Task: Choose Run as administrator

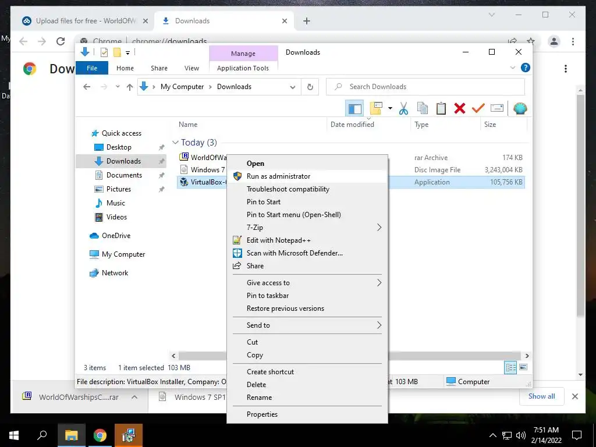Action: pos(307,176)
